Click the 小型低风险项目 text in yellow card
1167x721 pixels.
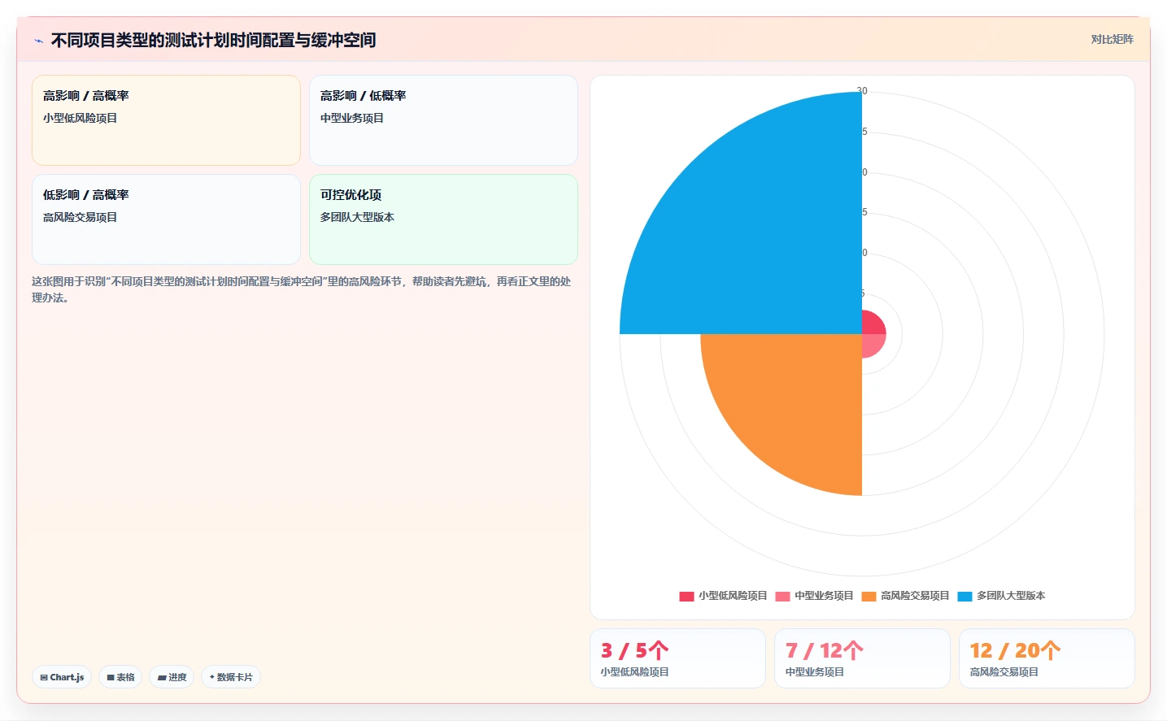[80, 118]
